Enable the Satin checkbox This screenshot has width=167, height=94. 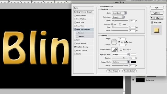[x=75, y=40]
